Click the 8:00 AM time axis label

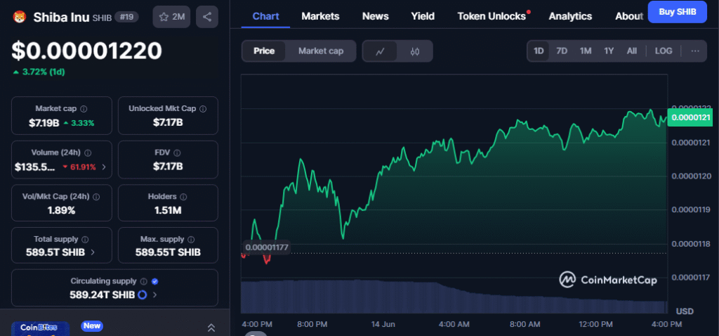tap(525, 324)
